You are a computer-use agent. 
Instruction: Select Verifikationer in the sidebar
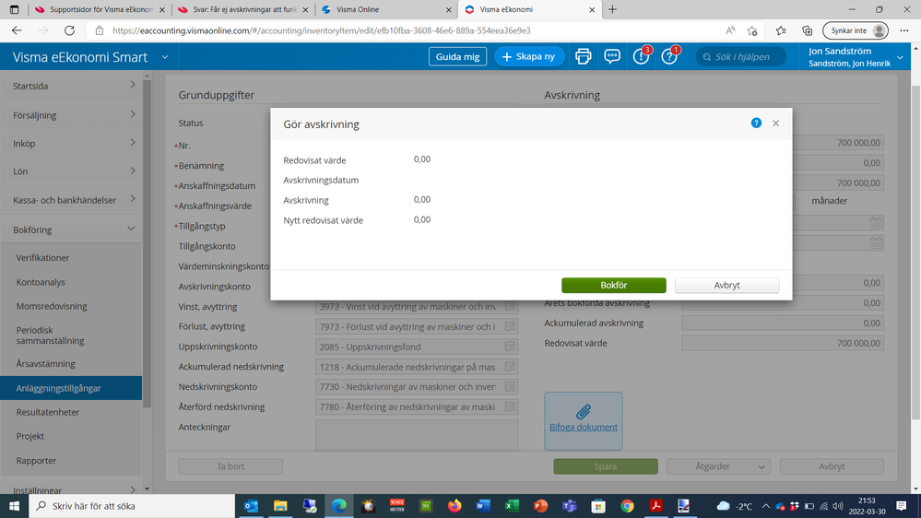pos(43,258)
